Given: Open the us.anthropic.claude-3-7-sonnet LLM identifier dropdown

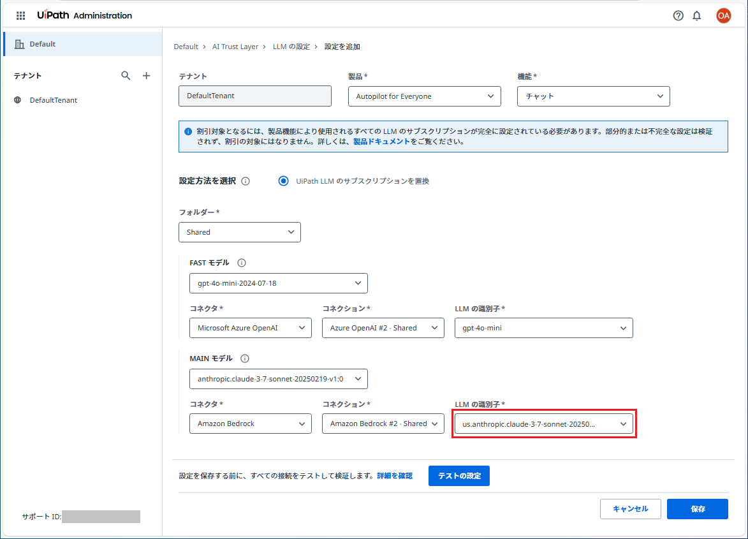Looking at the screenshot, I should tap(544, 424).
